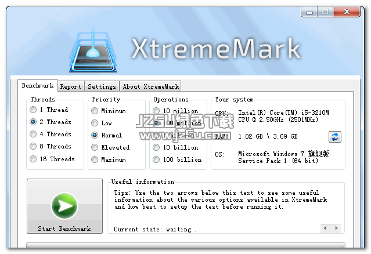Screen dimensions: 371x254
Task: Set priority to Low
Action: (102, 123)
